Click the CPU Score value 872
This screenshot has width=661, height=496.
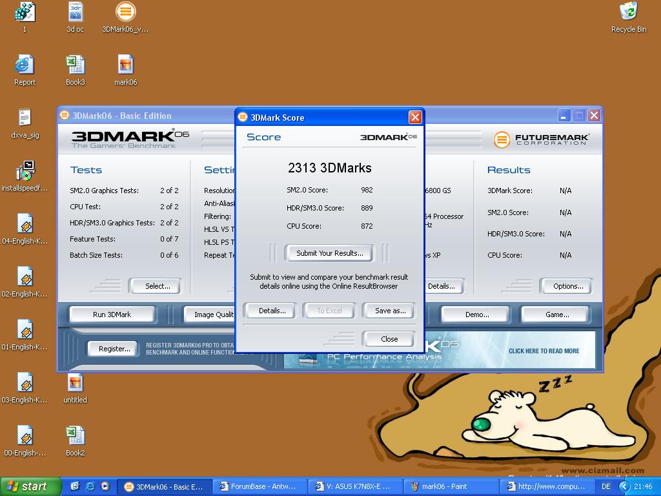(367, 226)
